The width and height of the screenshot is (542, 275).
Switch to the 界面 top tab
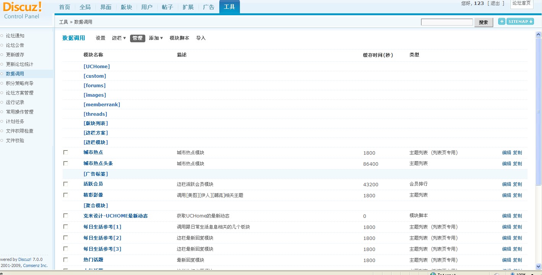[x=106, y=7]
